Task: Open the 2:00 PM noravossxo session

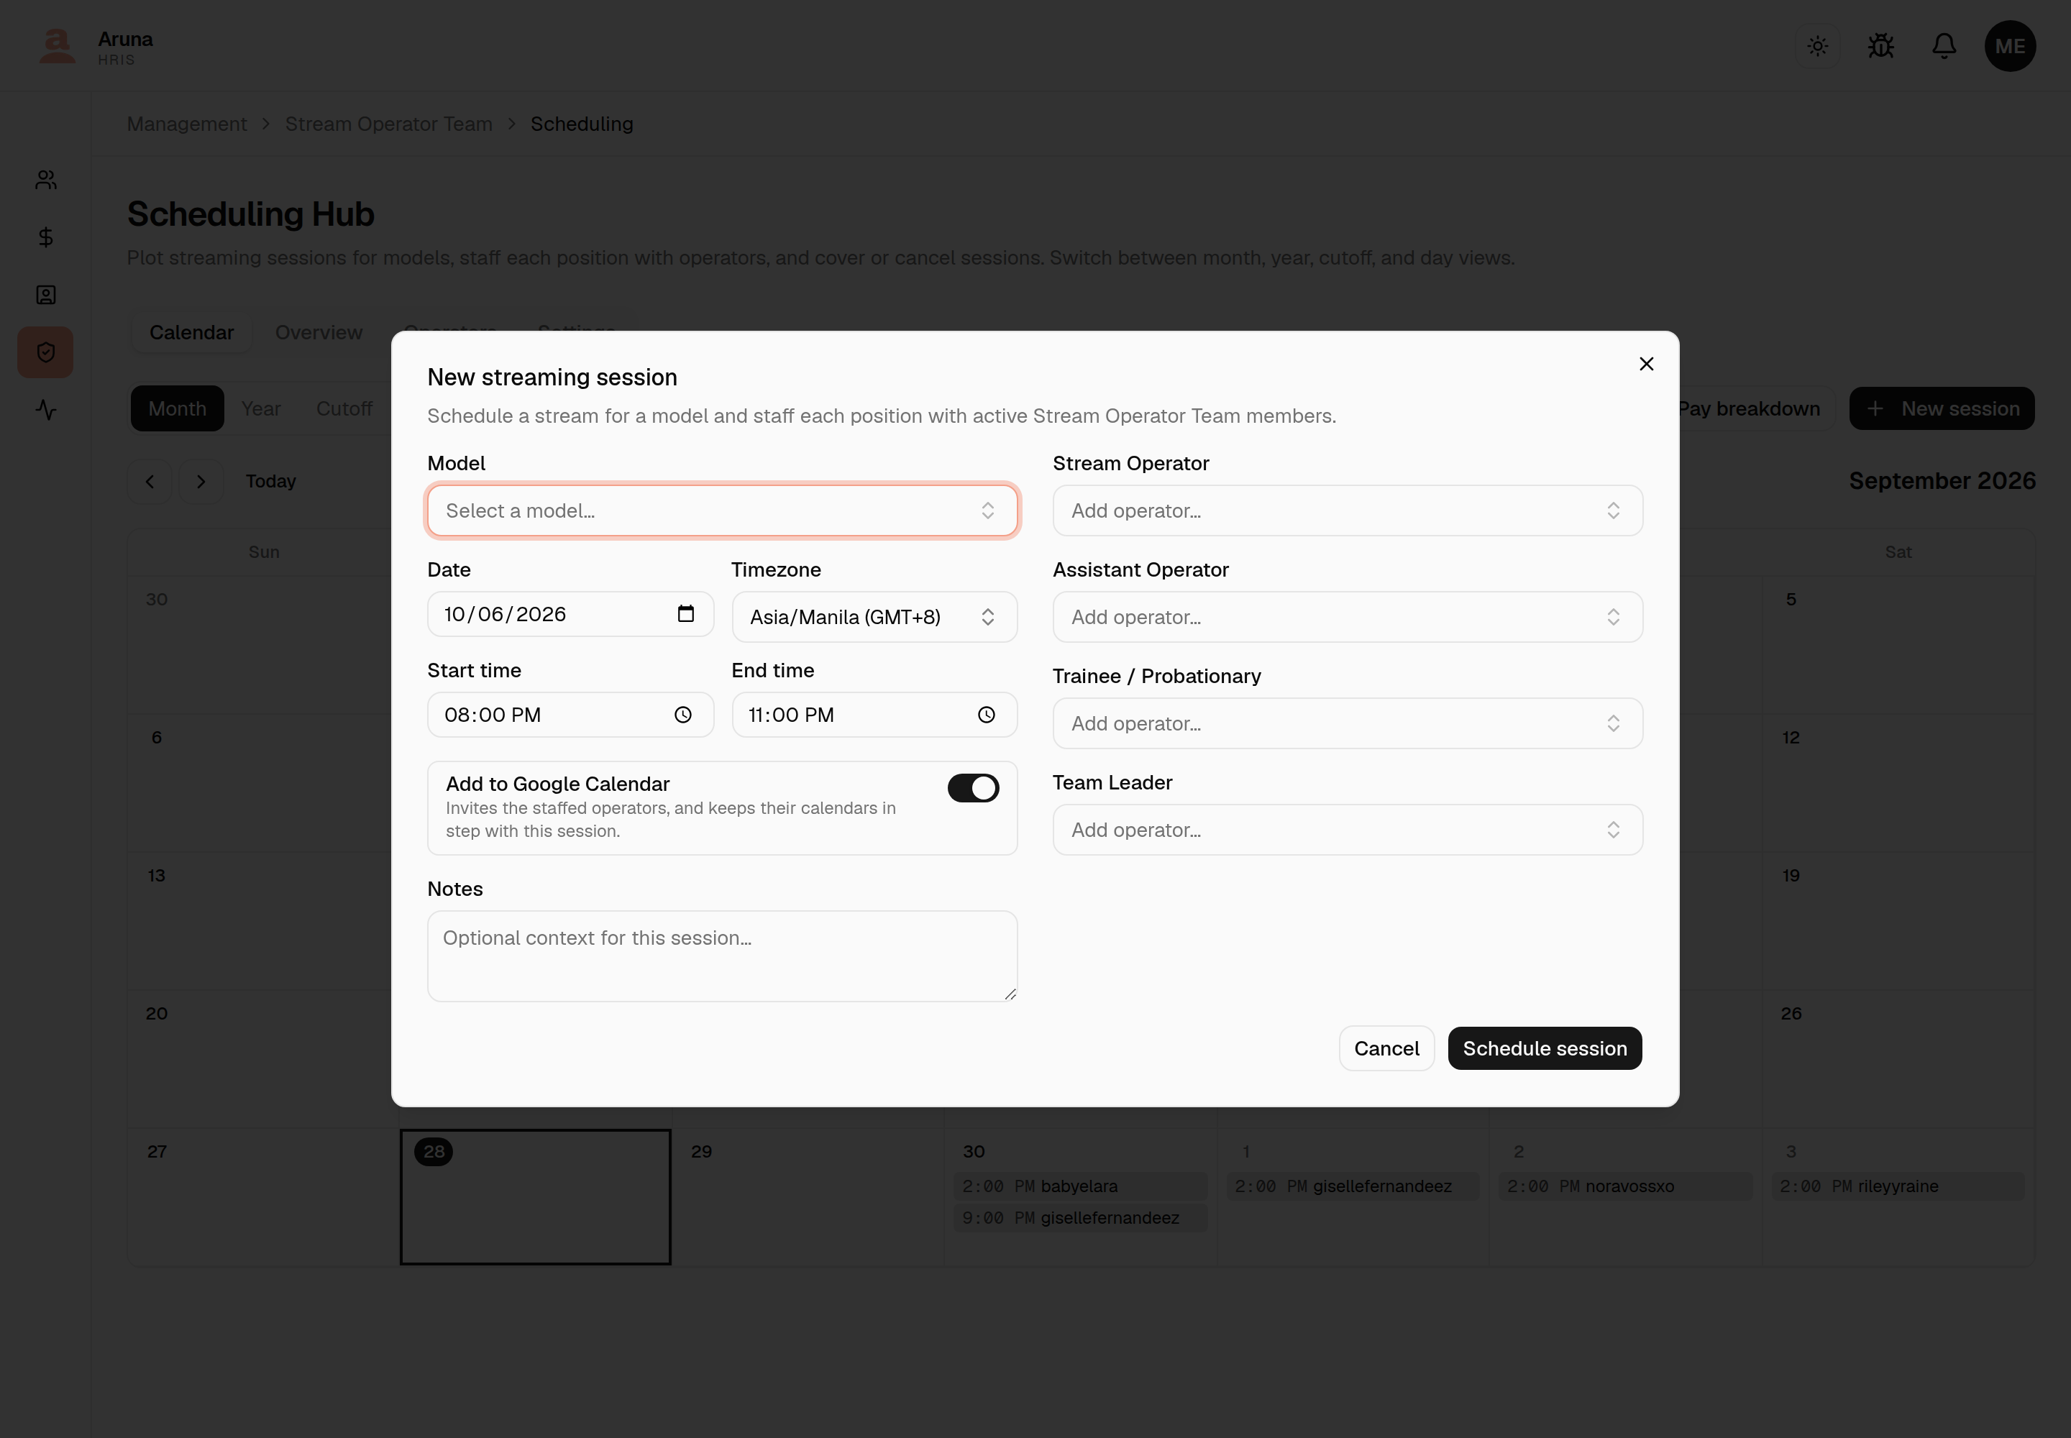Action: coord(1625,1186)
